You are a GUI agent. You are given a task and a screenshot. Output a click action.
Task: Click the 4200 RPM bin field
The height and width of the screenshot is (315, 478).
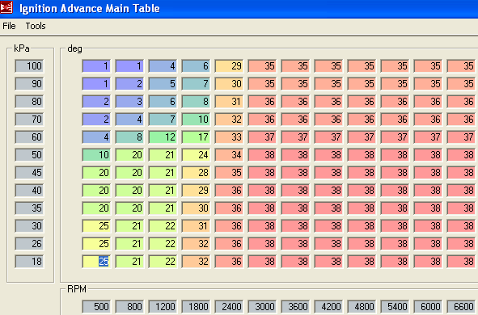pyautogui.click(x=329, y=306)
